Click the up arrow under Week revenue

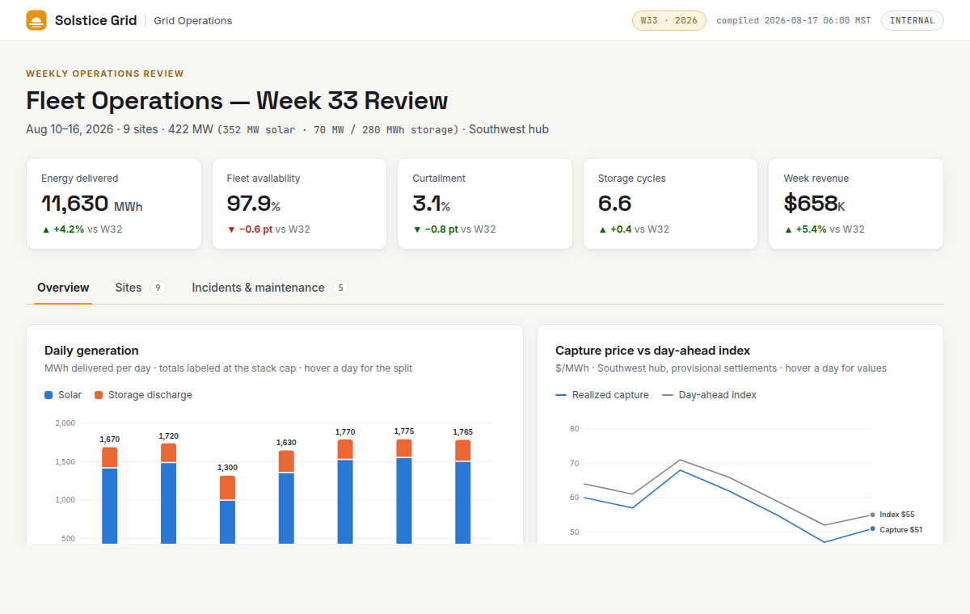[x=788, y=229]
